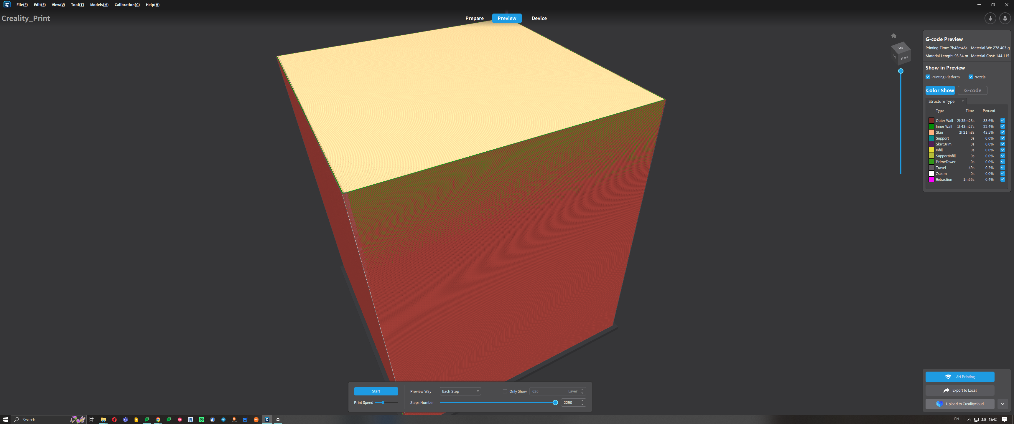Image resolution: width=1014 pixels, height=424 pixels.
Task: Click the LAN Printing wifi icon button
Action: [x=949, y=376]
